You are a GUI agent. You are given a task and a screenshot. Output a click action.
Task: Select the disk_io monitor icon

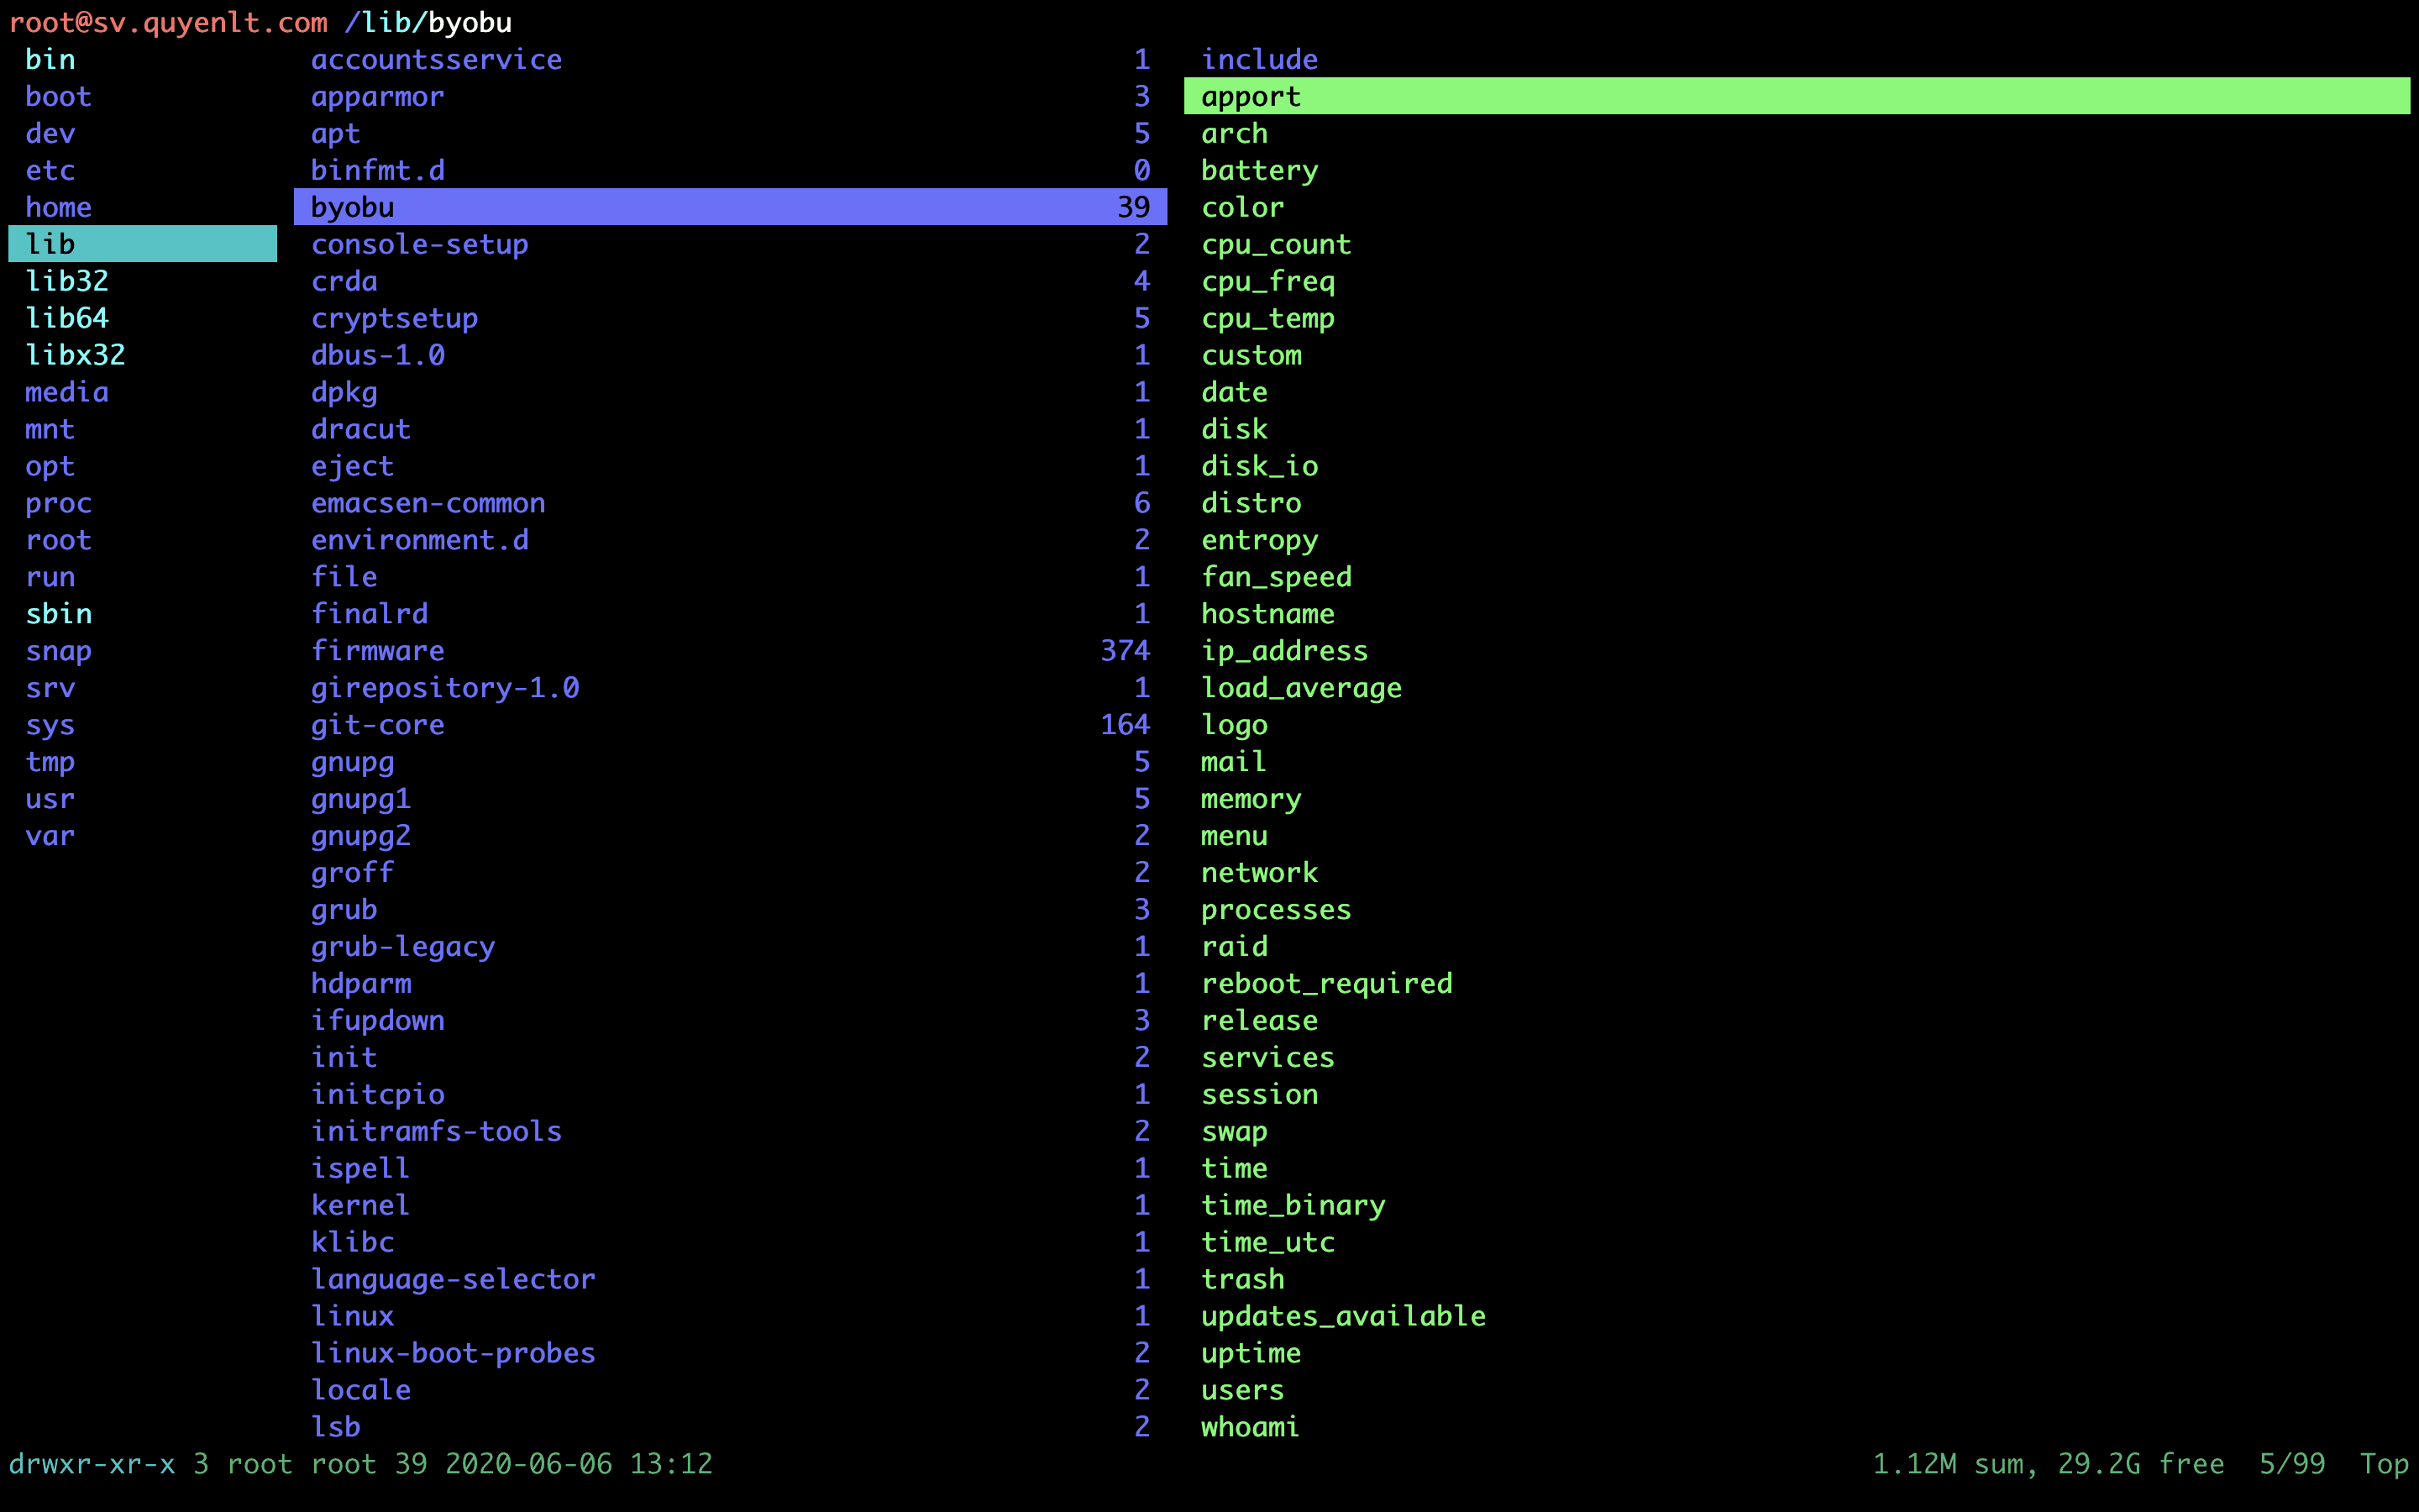pos(1257,465)
